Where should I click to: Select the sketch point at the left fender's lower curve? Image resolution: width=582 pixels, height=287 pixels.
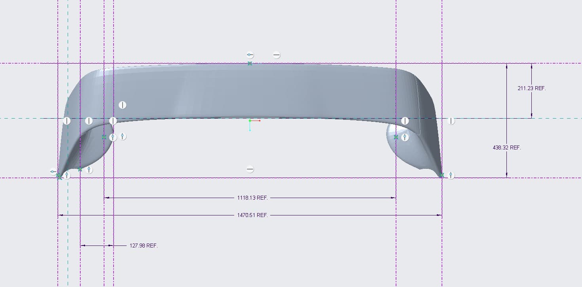click(x=80, y=170)
